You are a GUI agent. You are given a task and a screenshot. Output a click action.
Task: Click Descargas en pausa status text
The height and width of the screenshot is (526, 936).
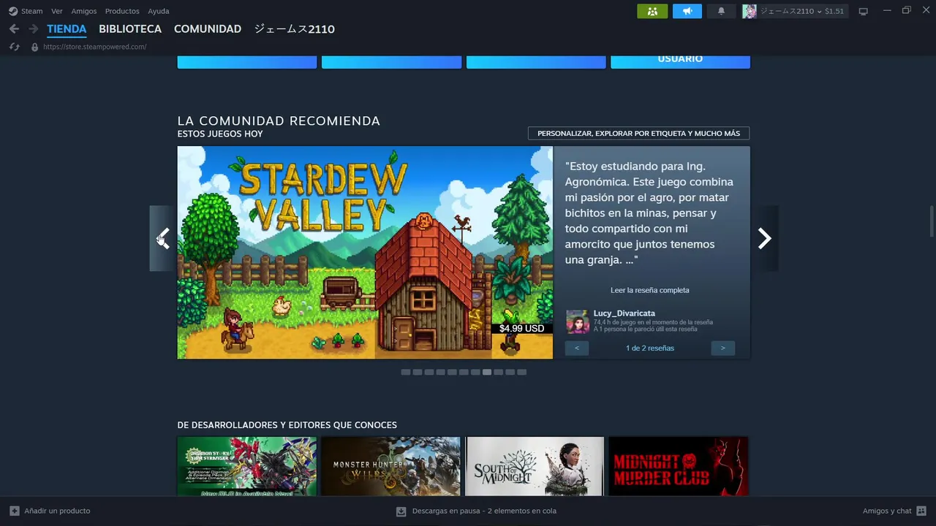tap(484, 511)
